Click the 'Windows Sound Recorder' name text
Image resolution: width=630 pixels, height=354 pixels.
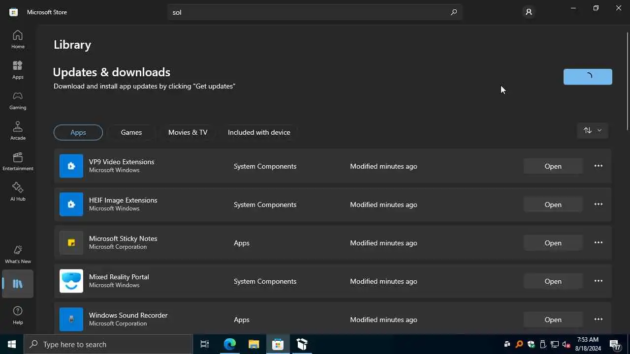pyautogui.click(x=128, y=315)
